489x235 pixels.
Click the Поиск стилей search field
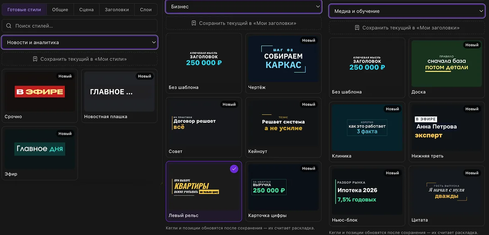[79, 26]
